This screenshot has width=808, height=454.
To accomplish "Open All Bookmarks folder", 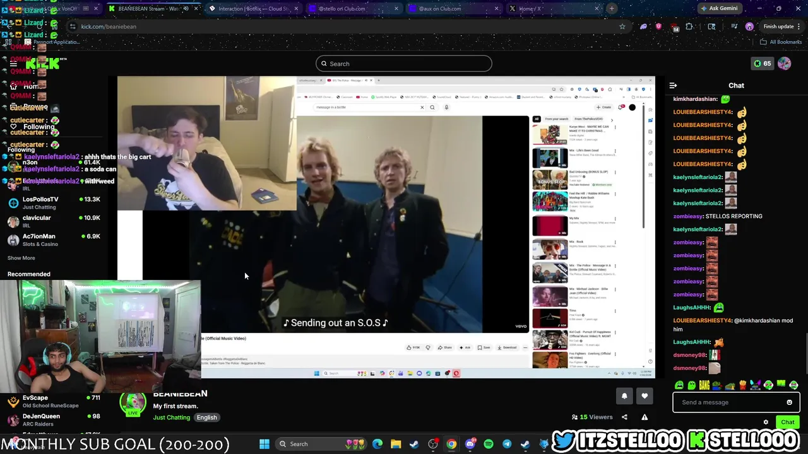I will pyautogui.click(x=781, y=42).
